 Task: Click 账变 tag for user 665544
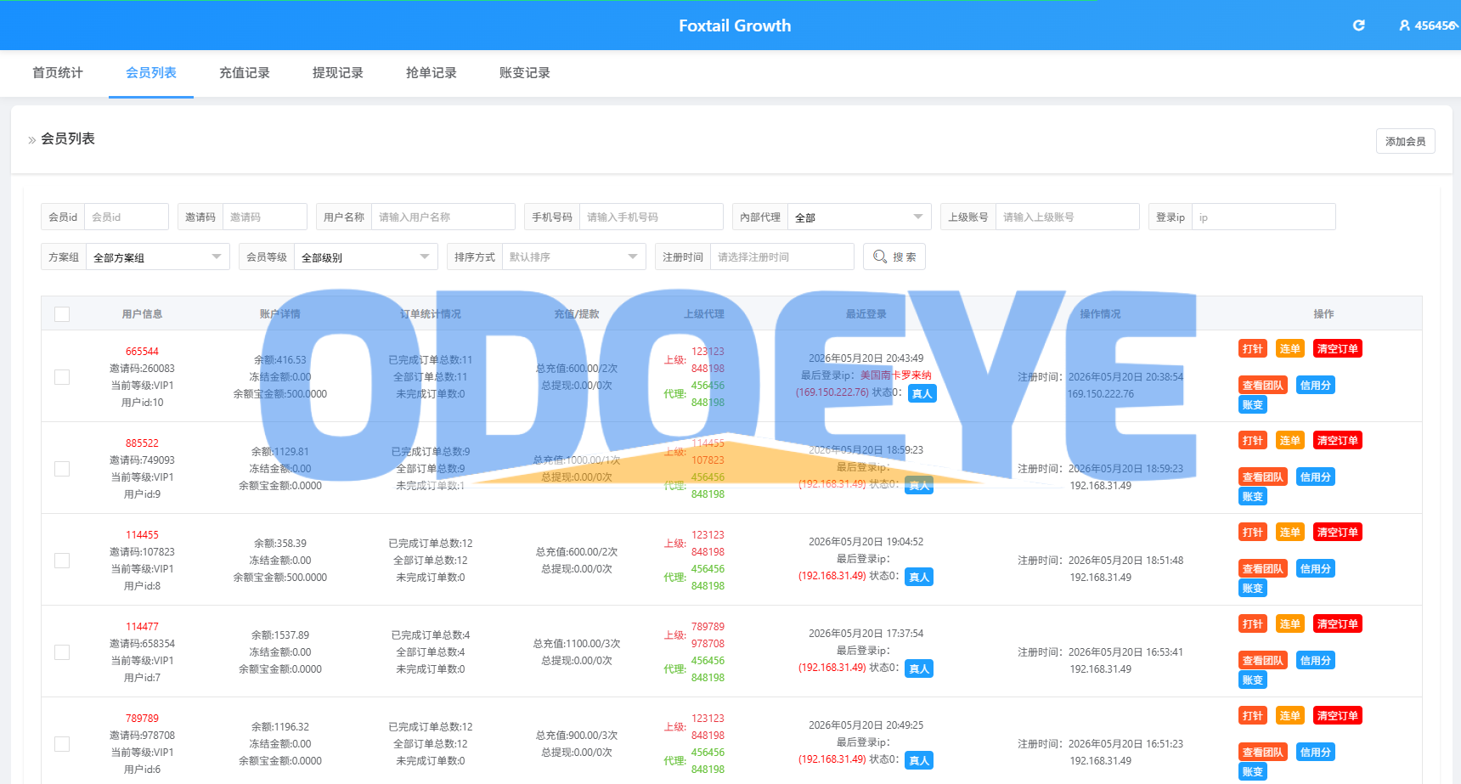(1252, 405)
